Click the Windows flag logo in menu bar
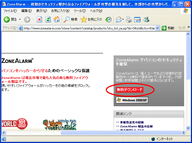Viewport: 192px width, 143px height. click(x=186, y=11)
